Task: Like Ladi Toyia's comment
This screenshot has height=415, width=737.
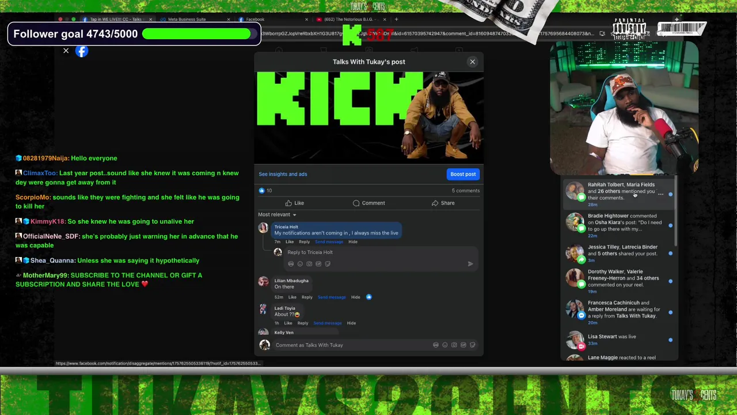Action: [288, 323]
